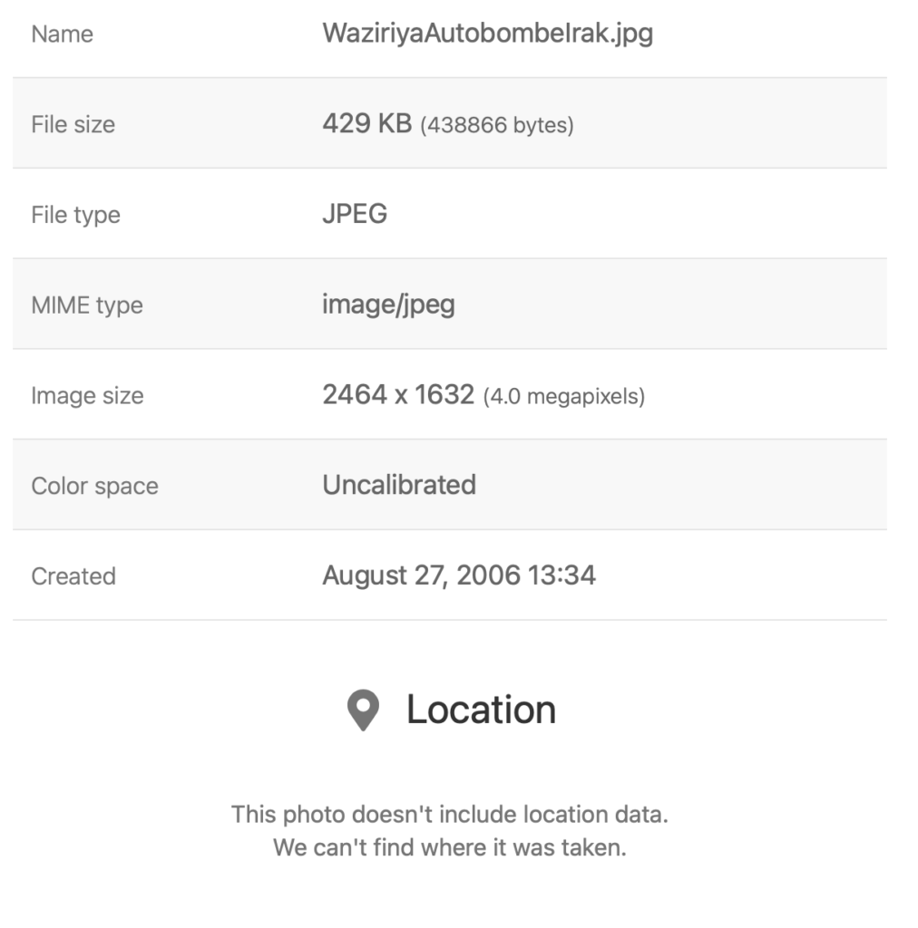This screenshot has width=918, height=928.
Task: Click the JPEG file type value
Action: pos(355,214)
